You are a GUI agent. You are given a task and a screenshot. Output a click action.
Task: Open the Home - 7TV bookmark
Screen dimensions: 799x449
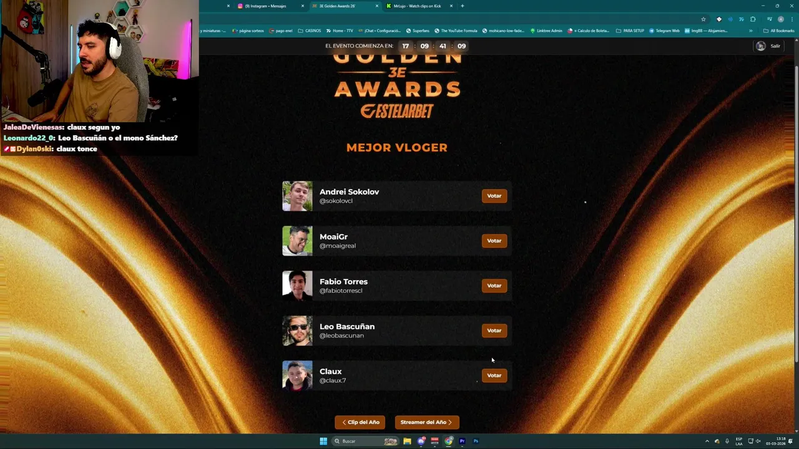(340, 31)
